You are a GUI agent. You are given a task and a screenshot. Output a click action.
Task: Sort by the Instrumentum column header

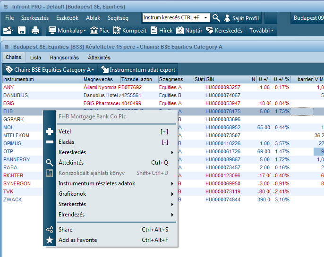tap(43, 79)
